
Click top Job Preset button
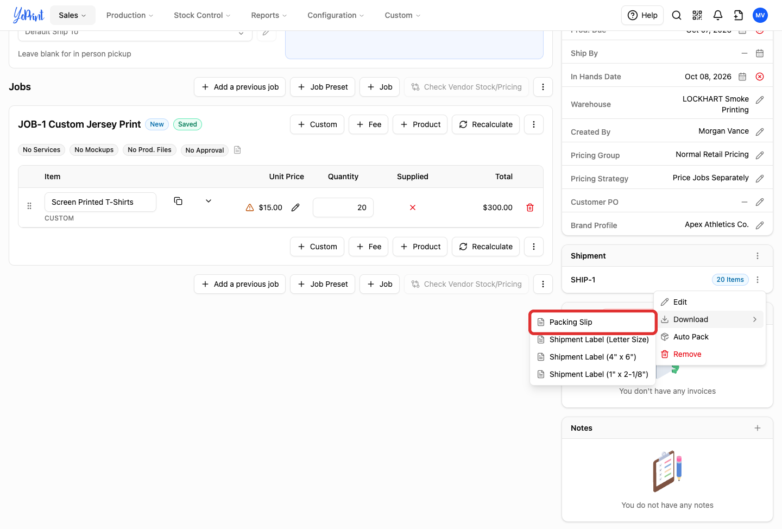click(x=323, y=87)
